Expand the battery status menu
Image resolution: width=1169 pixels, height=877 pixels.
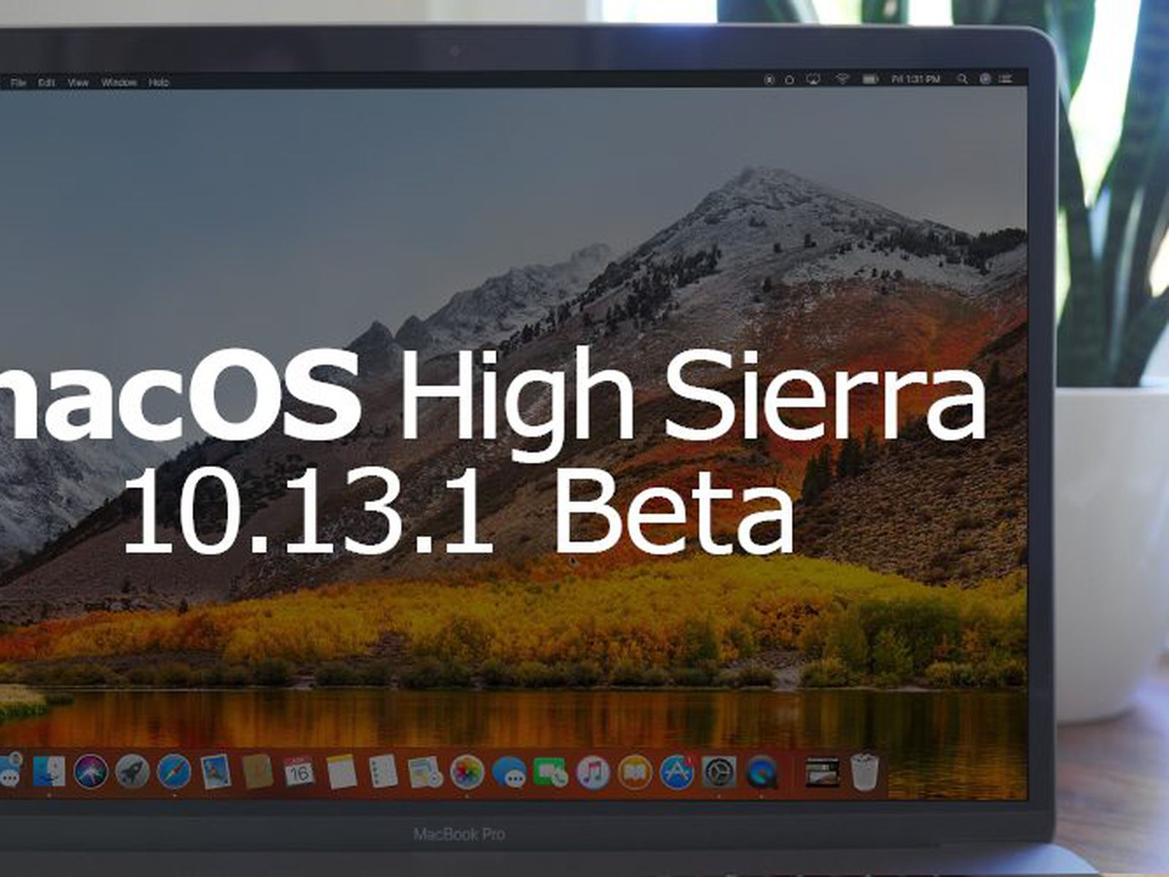point(870,79)
